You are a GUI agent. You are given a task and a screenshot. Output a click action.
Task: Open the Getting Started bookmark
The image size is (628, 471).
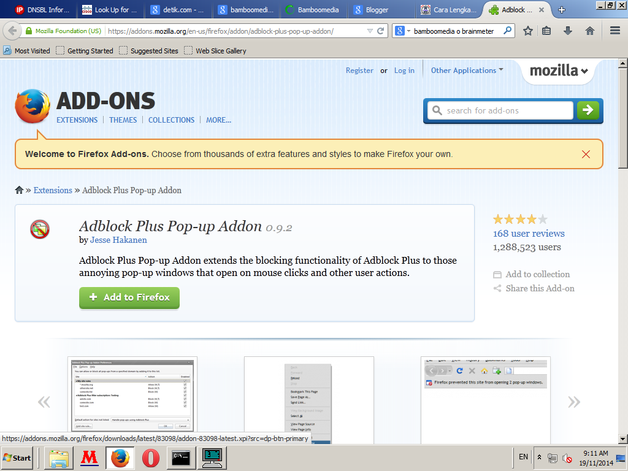pyautogui.click(x=85, y=51)
